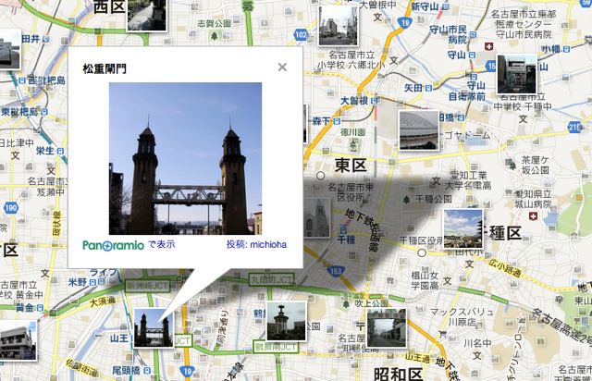Viewport: 592px width, 381px height.
Task: Click the 千種区役所 circle marker
Action: pos(422,252)
